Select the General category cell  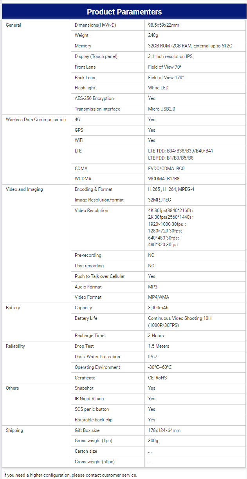pyautogui.click(x=14, y=25)
